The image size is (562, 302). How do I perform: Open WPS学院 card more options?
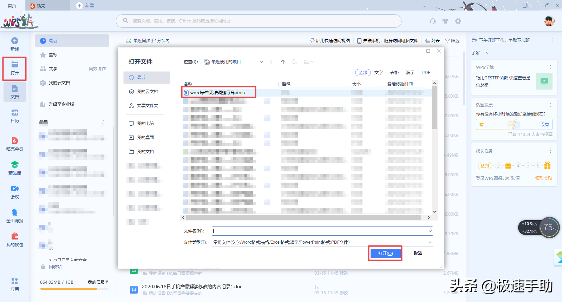[x=550, y=67]
